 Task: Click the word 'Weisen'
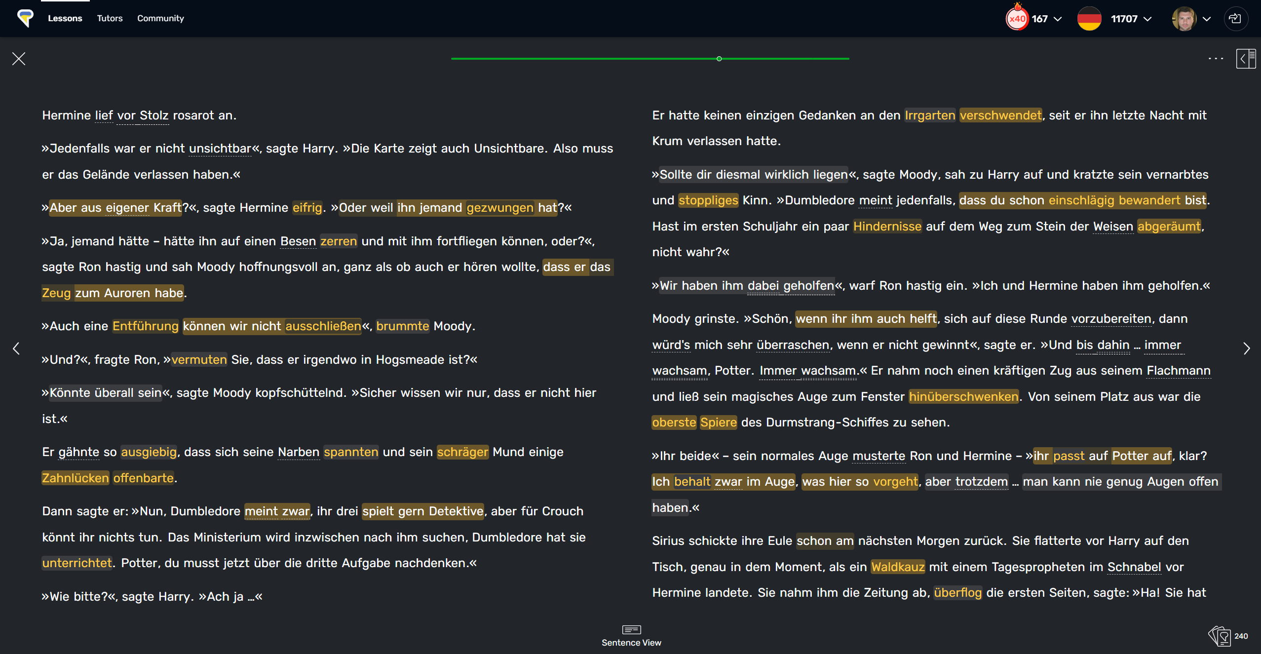1113,226
